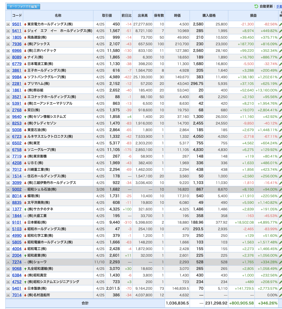Click the name ルネサスエレクトロニクス(株)
This screenshot has height=309, width=282.
coord(50,136)
